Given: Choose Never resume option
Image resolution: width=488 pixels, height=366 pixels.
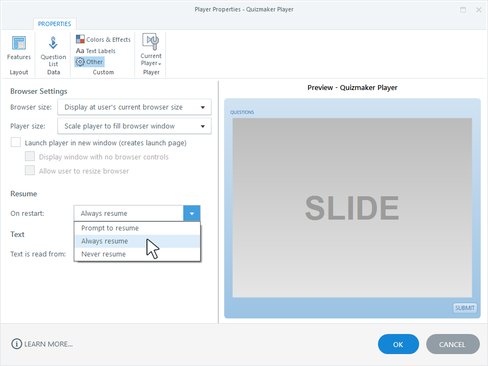Looking at the screenshot, I should click(137, 254).
